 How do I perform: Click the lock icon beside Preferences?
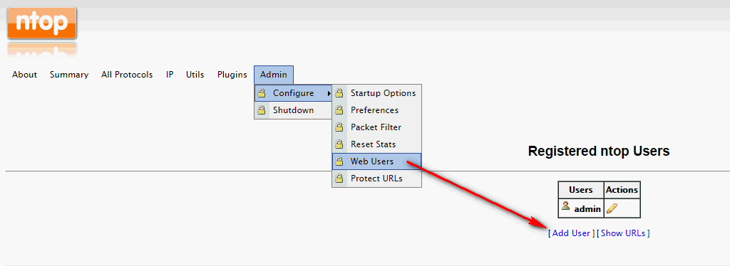pos(340,110)
